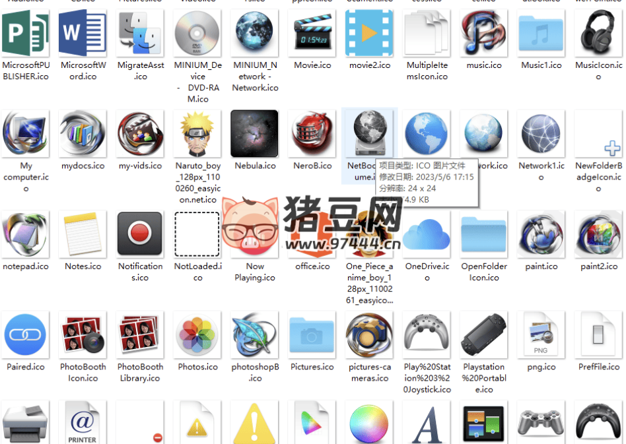
Task: Select the png.ico file label
Action: pos(541,367)
